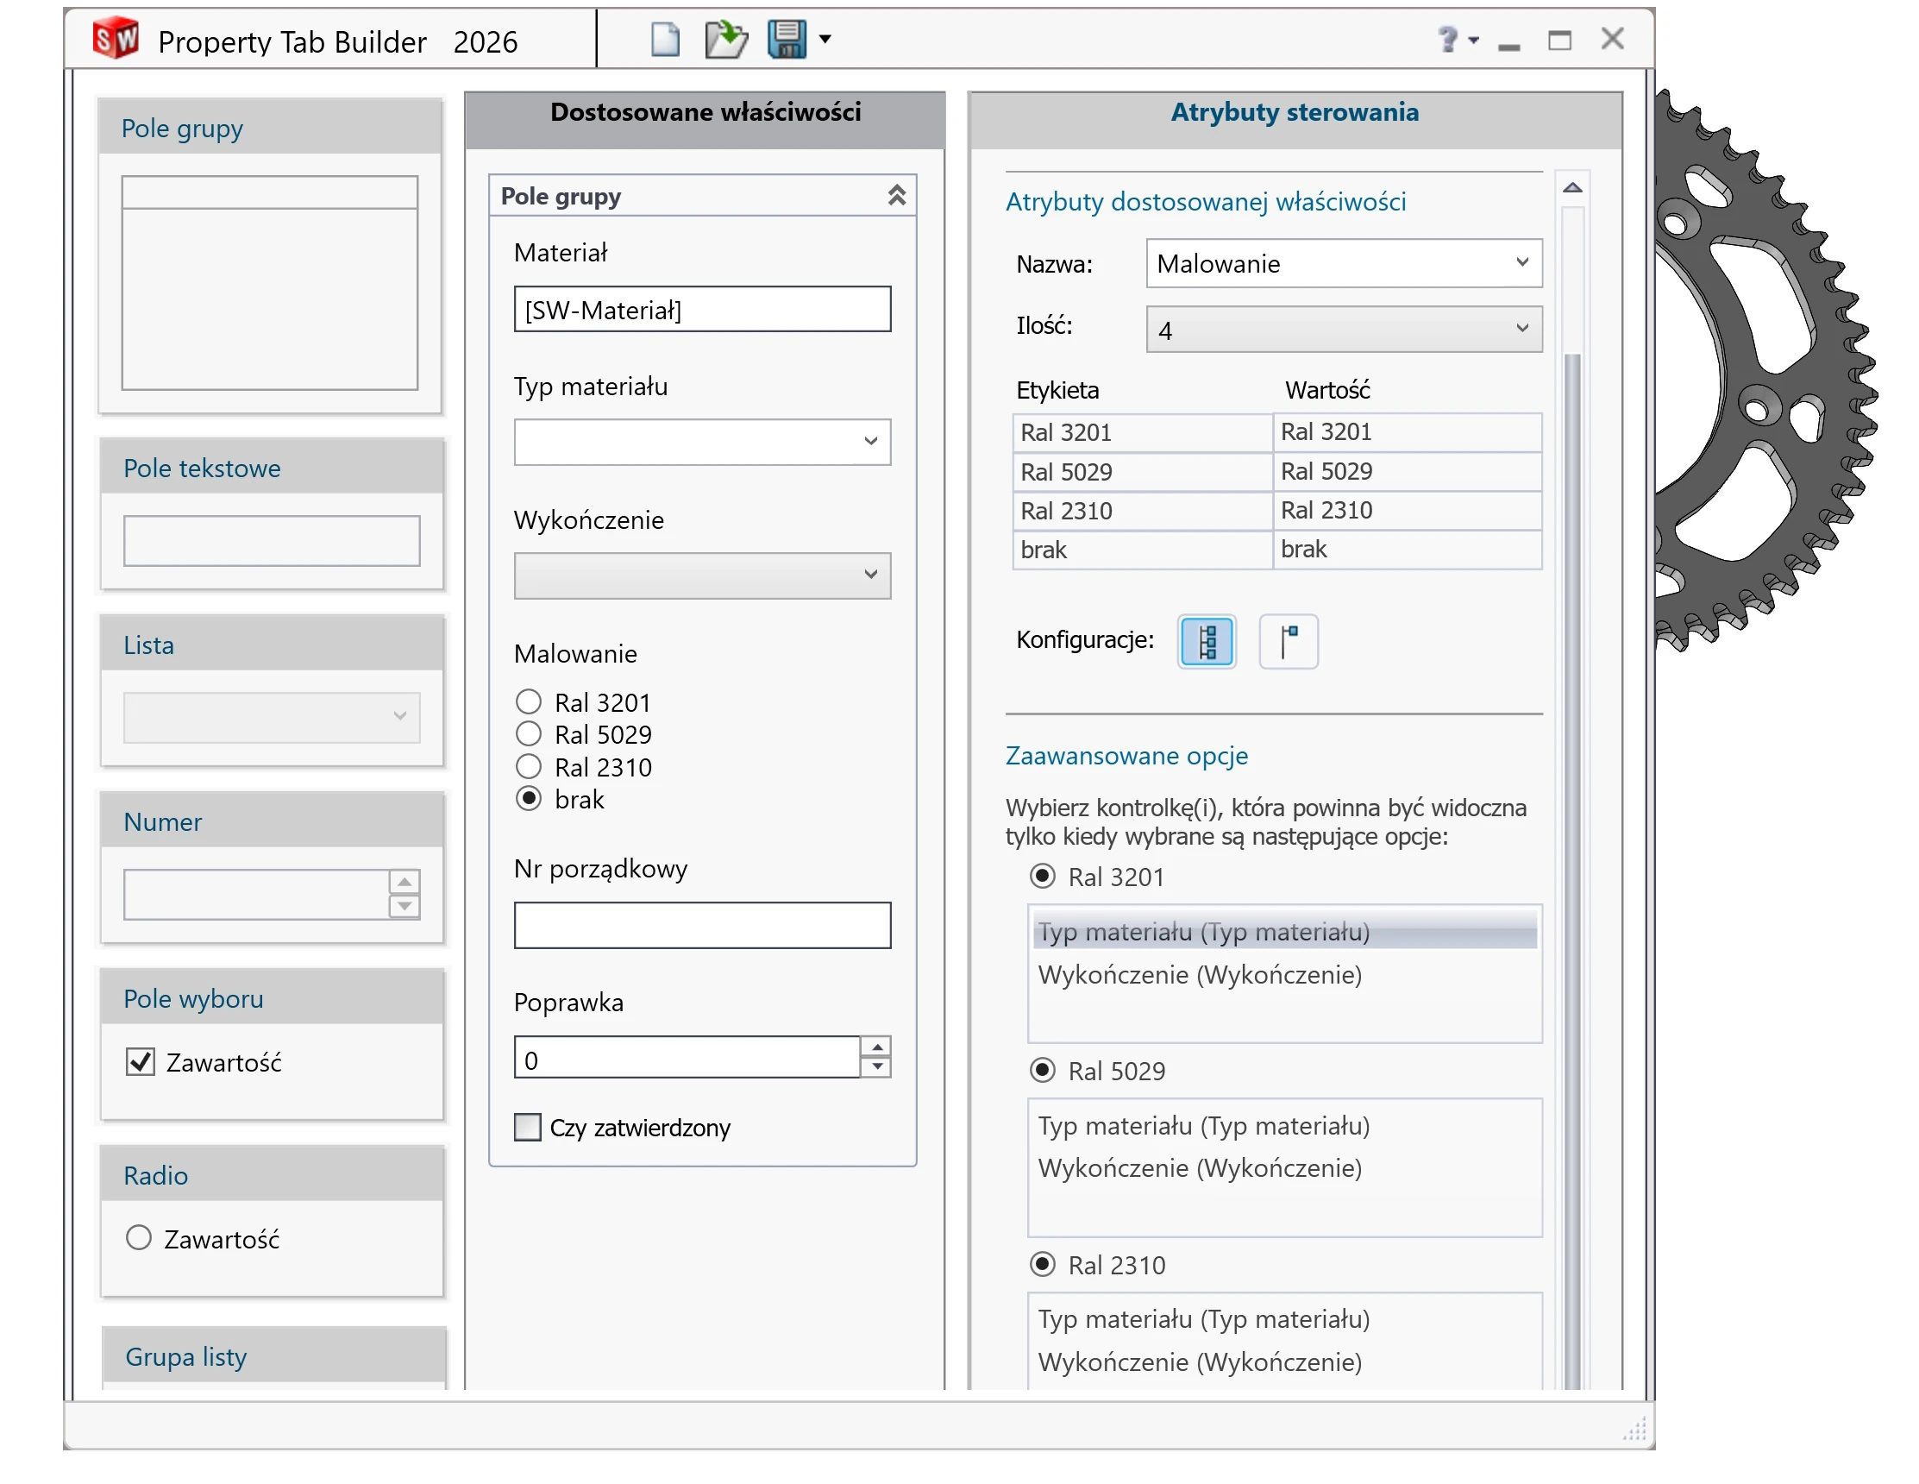Viewport: 1919px width, 1484px height.
Task: Click the Atrybuty sterowania header
Action: coord(1294,112)
